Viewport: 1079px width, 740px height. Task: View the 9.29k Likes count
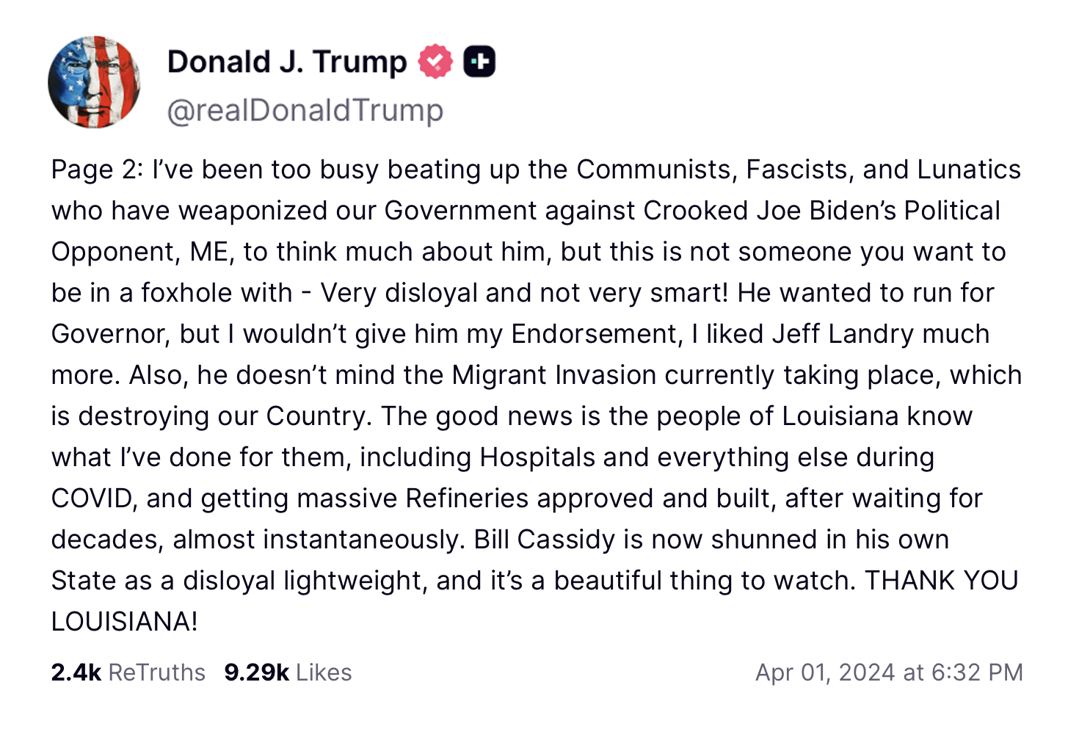pos(288,672)
